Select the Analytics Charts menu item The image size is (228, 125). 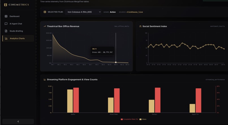click(18, 39)
